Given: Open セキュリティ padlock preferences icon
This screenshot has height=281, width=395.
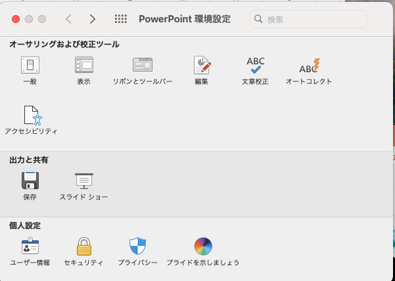Looking at the screenshot, I should point(84,246).
